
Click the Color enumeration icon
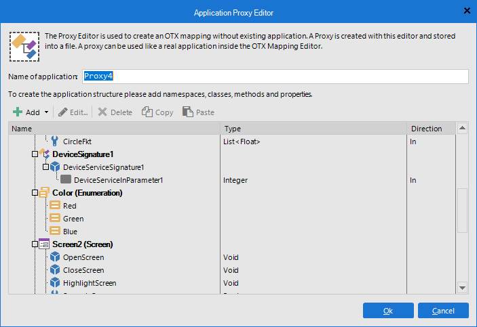(44, 192)
